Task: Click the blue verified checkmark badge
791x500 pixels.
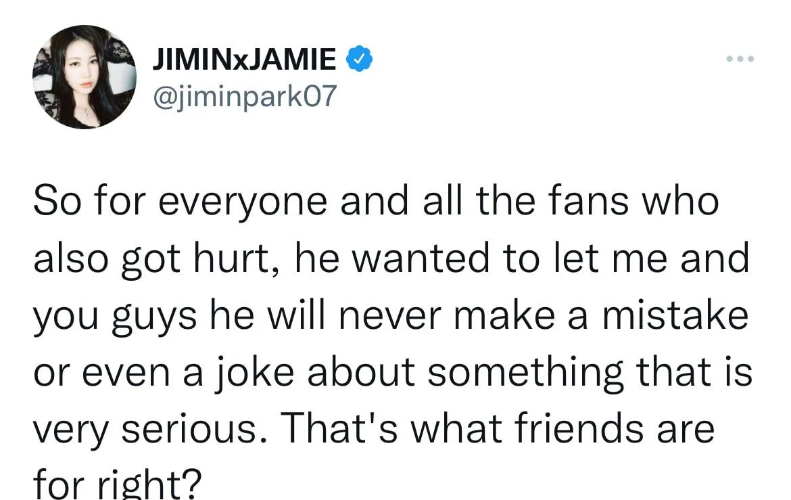Action: pos(359,59)
